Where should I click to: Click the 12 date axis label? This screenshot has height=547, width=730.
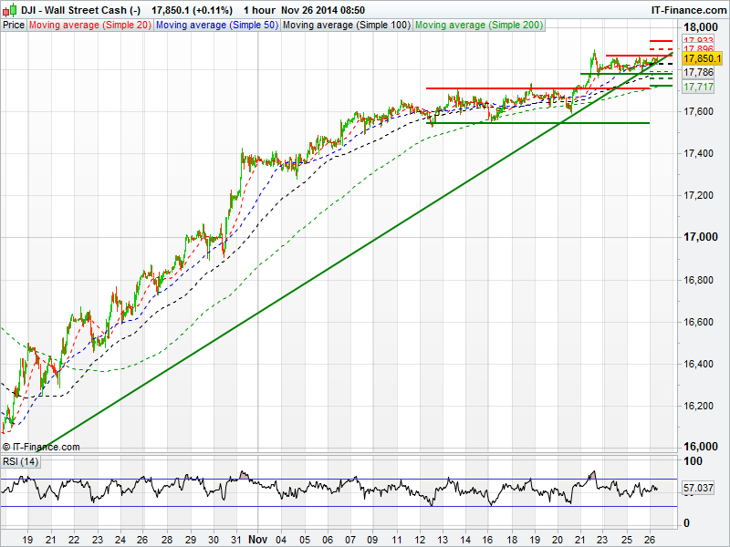coord(420,540)
